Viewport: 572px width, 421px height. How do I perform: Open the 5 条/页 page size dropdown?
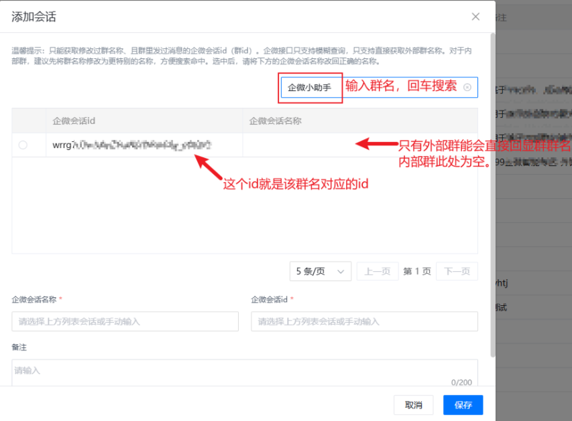(321, 271)
